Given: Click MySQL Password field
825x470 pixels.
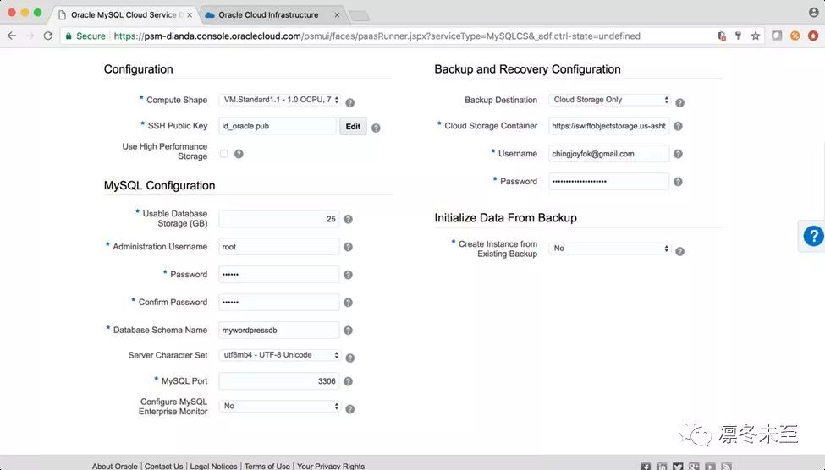Looking at the screenshot, I should pyautogui.click(x=279, y=275).
